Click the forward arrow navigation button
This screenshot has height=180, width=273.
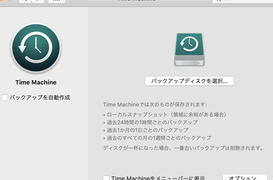(x=38, y=1)
